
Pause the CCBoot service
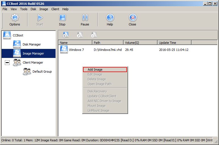click(x=85, y=18)
